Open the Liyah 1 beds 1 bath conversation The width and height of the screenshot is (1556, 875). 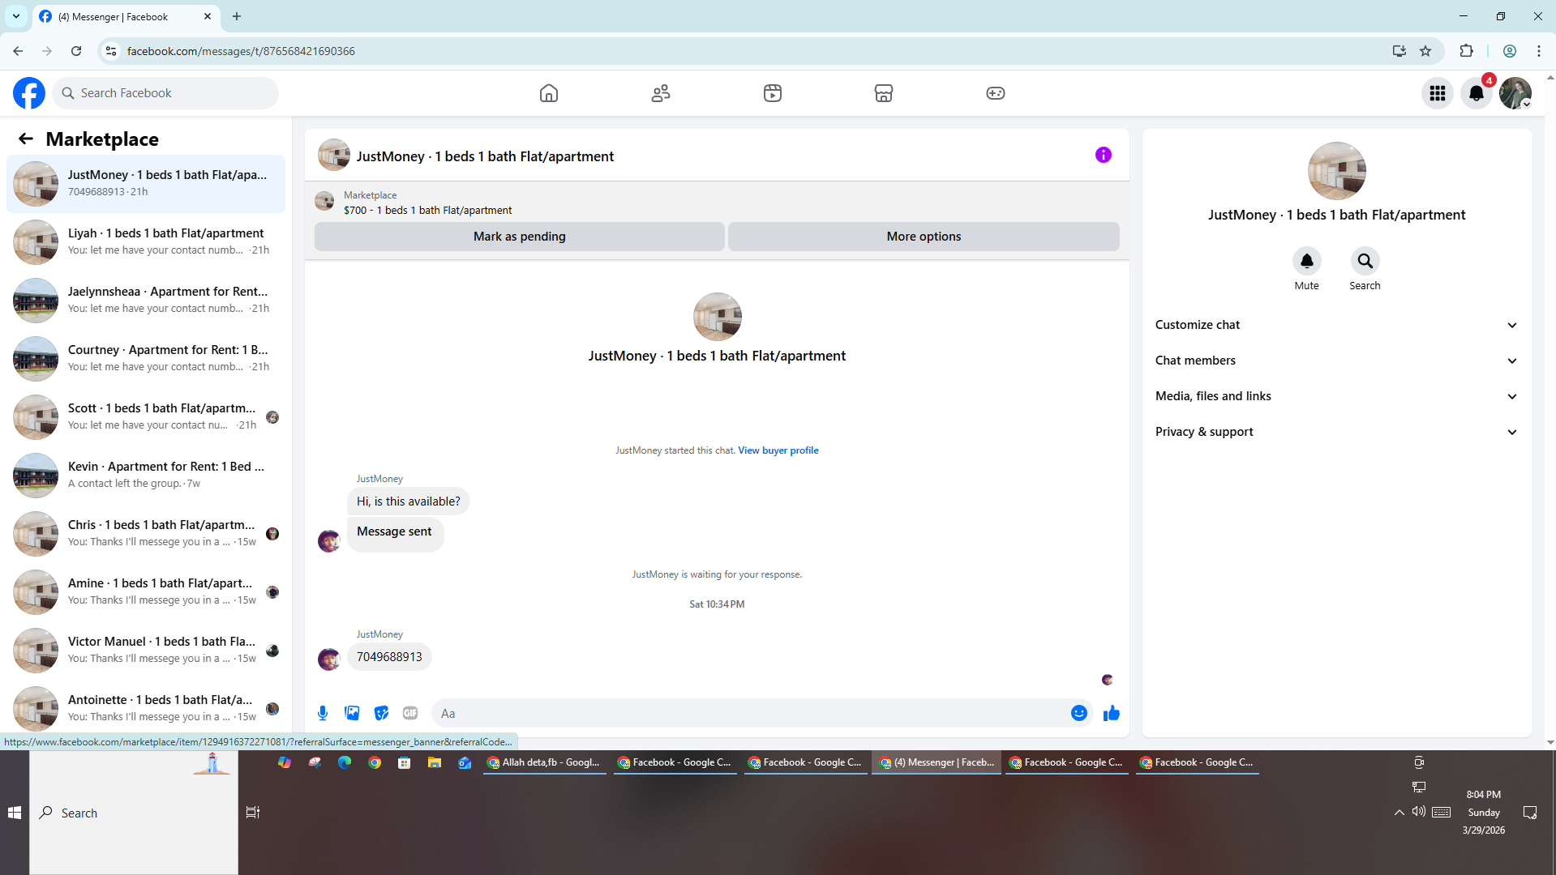coord(146,241)
